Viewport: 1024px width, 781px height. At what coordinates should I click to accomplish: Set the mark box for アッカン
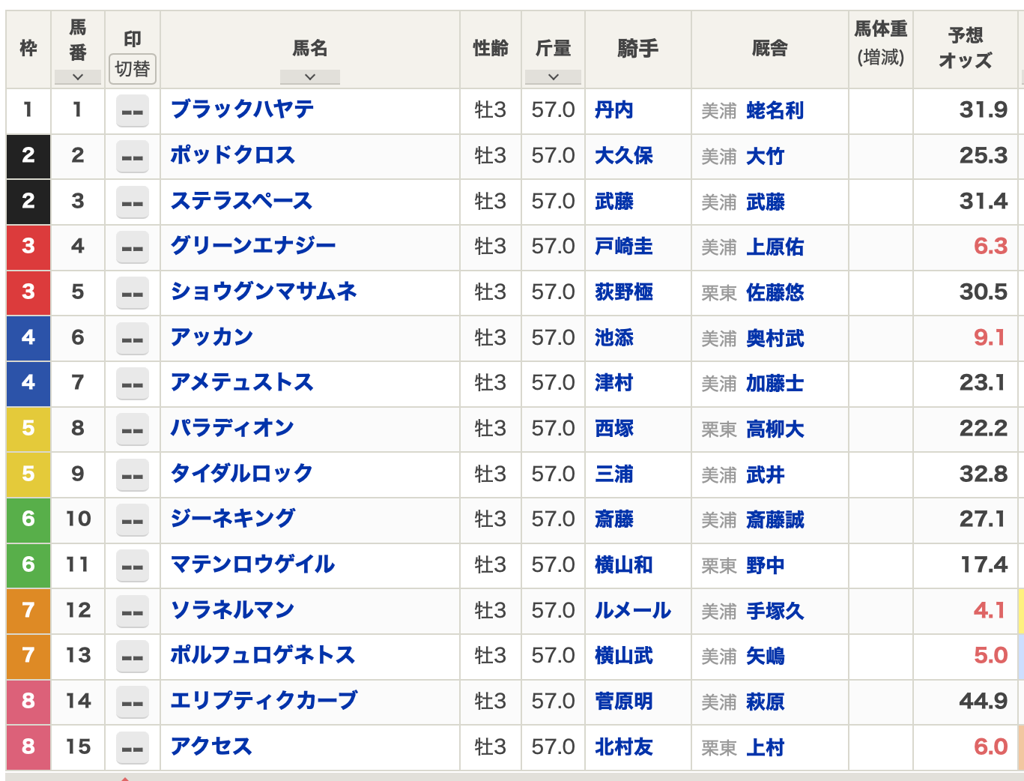pyautogui.click(x=133, y=339)
